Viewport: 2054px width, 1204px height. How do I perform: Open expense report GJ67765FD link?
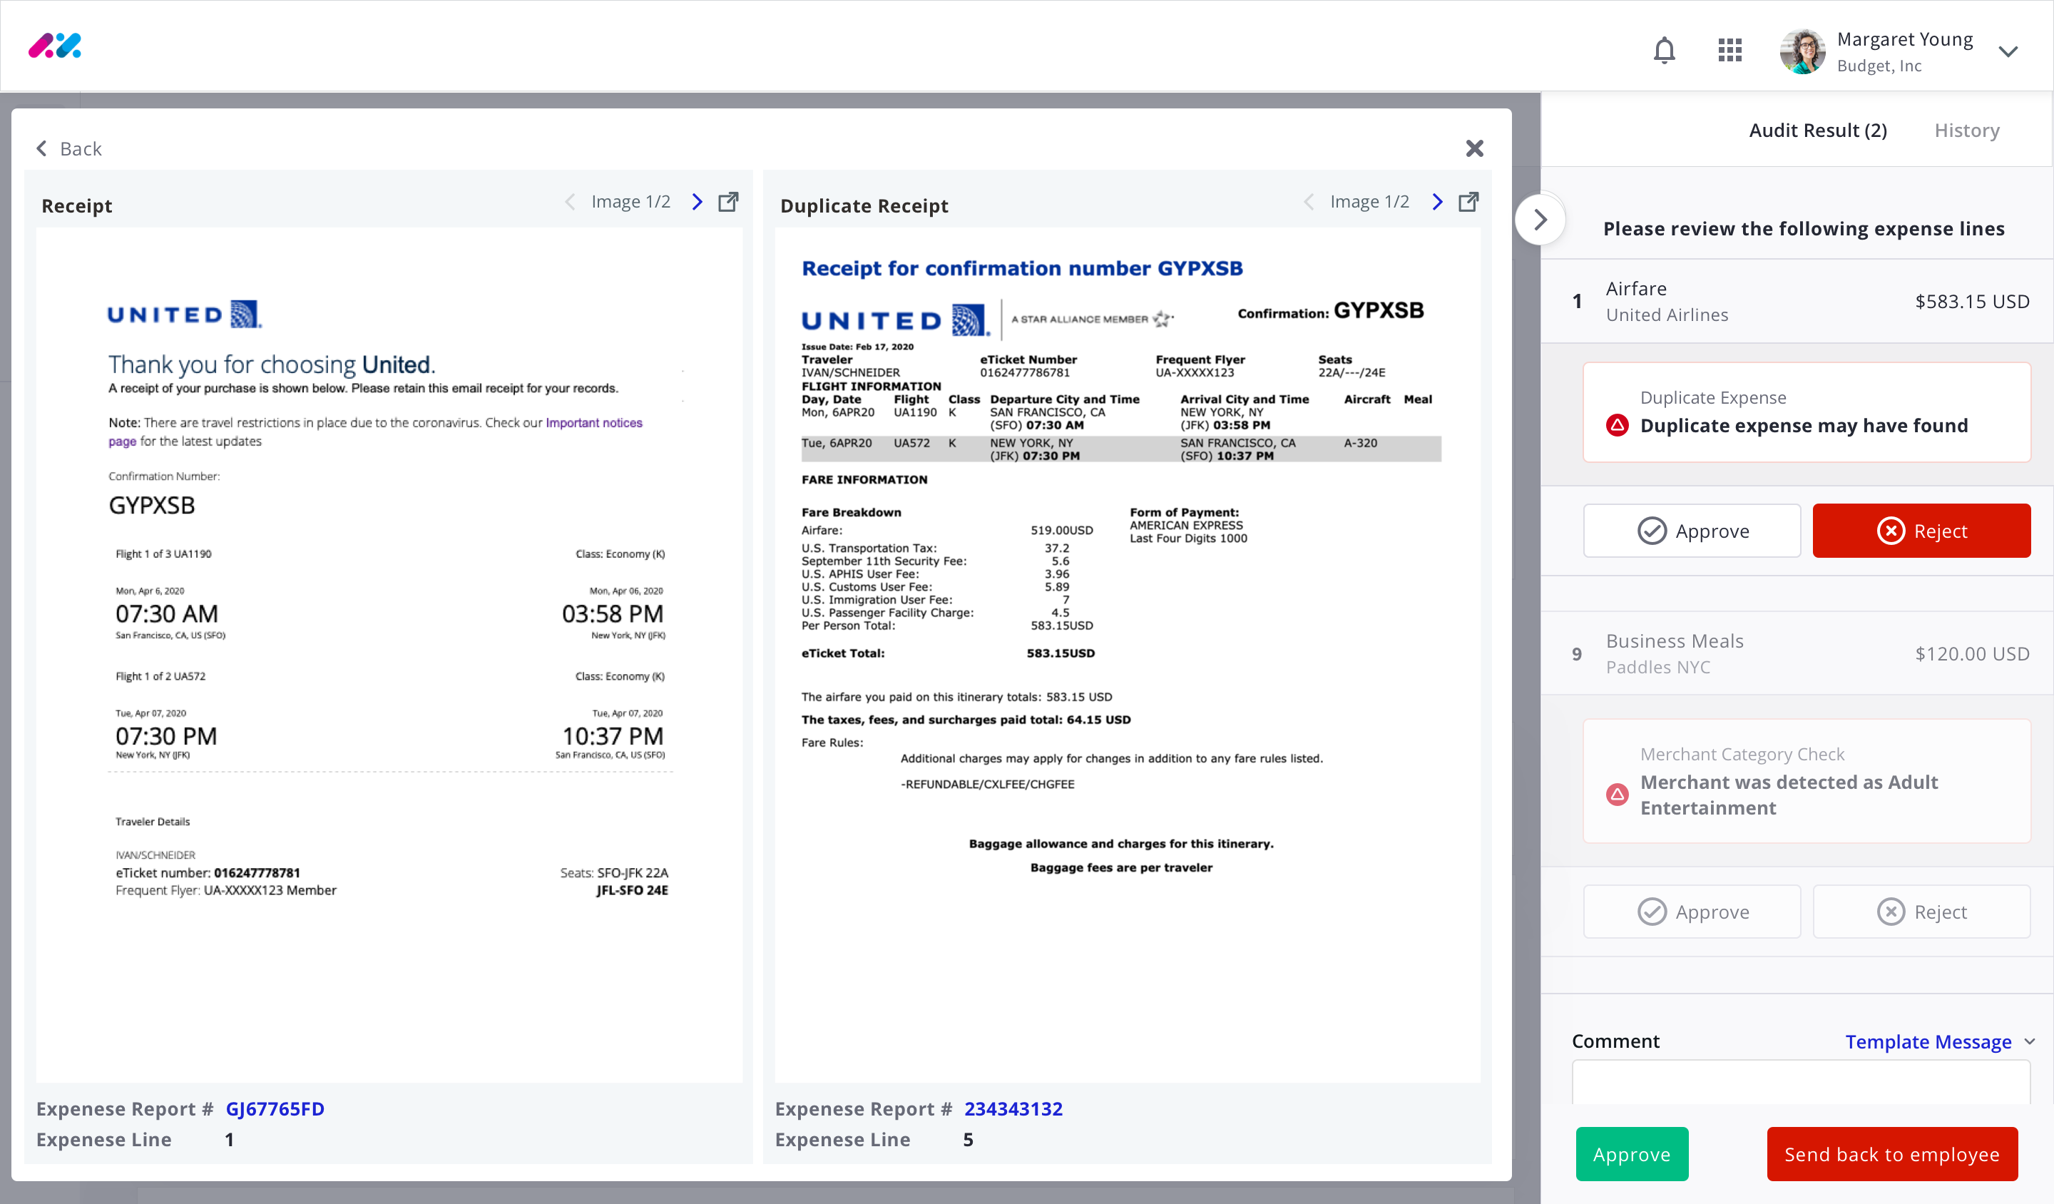(275, 1108)
